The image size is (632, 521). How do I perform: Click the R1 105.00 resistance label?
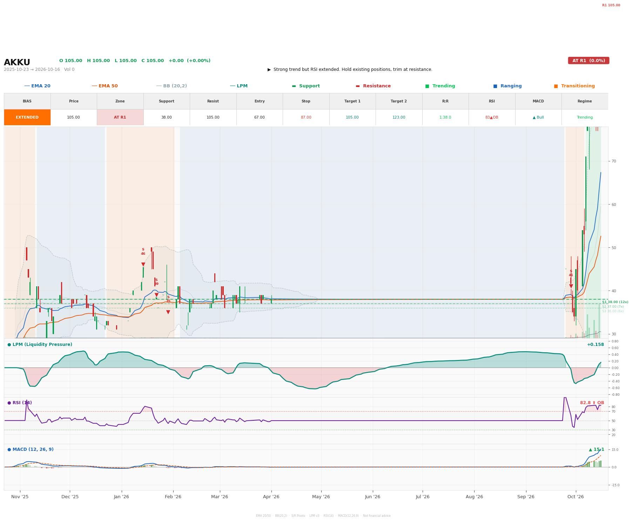(611, 5)
